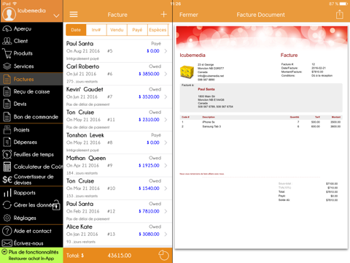Click the info@icubemedia.net email in document
This screenshot has width=350, height=263.
211,76
